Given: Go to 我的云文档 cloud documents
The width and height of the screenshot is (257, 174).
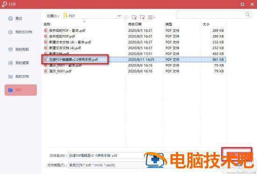Looking at the screenshot, I should point(20,32).
